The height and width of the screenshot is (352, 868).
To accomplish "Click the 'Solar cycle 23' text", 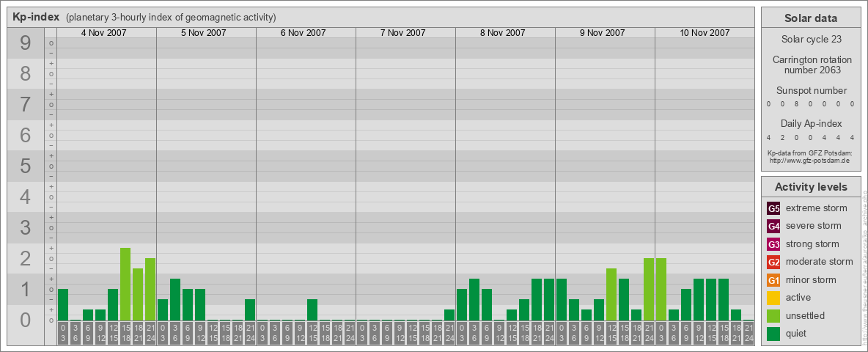I will click(810, 40).
